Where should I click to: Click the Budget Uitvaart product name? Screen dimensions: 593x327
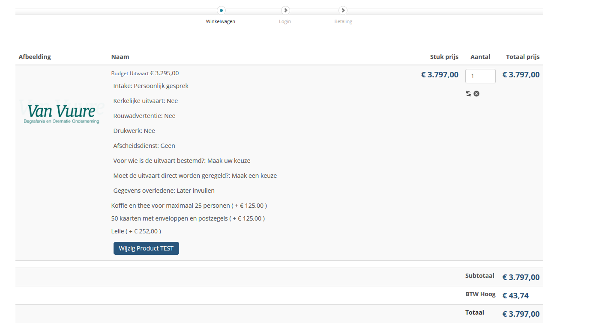(130, 74)
